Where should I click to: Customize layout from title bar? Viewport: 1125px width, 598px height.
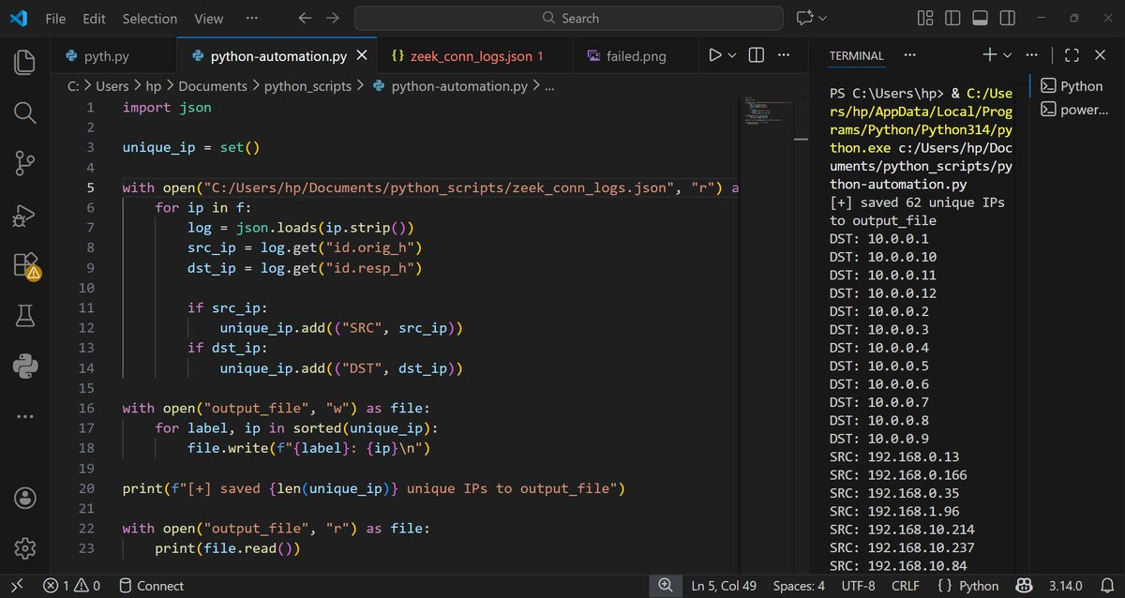[x=925, y=18]
